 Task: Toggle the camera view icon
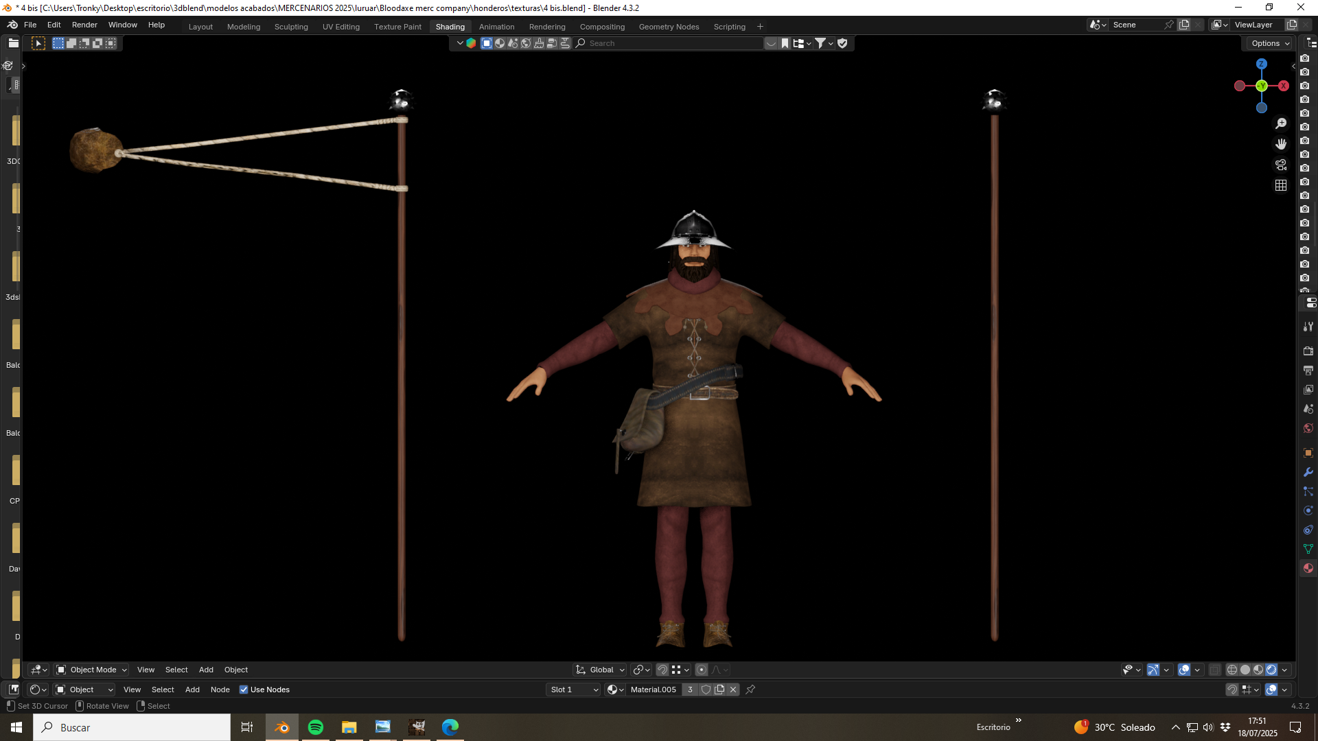pyautogui.click(x=1281, y=165)
